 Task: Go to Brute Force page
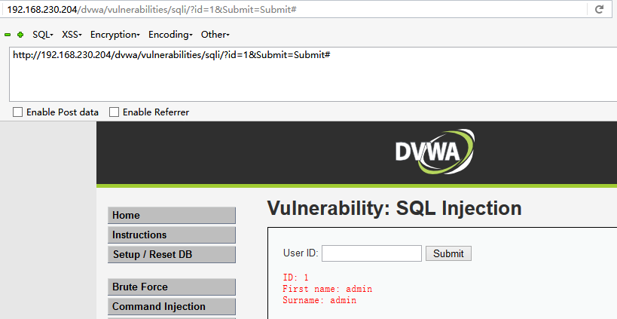[172, 287]
